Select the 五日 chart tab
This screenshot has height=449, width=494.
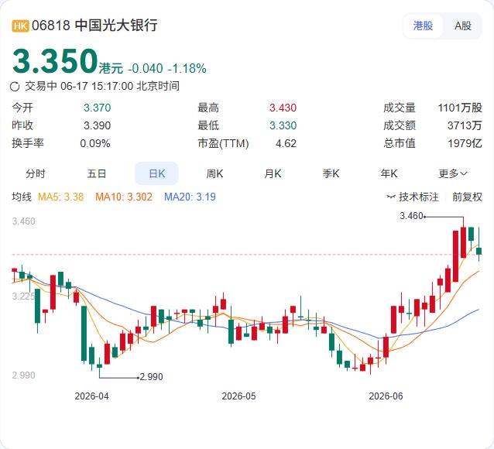pos(97,173)
